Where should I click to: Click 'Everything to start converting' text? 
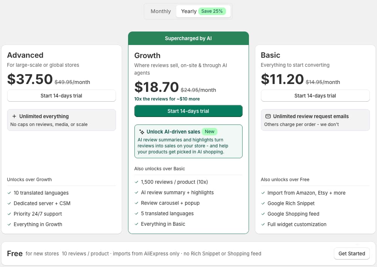point(295,65)
